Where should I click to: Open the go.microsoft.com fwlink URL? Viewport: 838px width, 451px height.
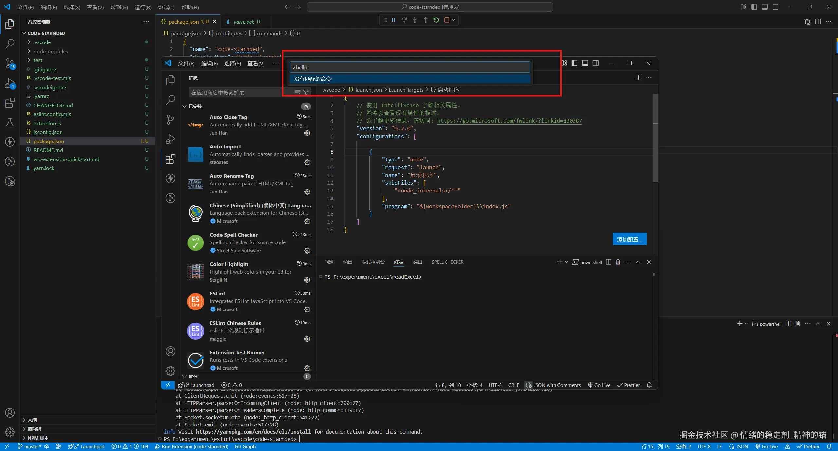coord(509,121)
